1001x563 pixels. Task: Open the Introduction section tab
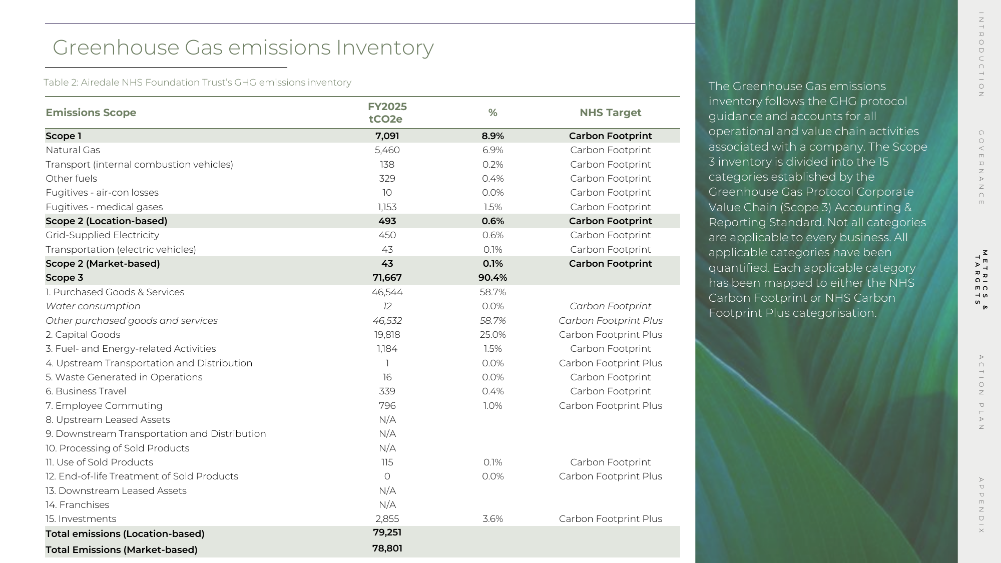tap(981, 55)
